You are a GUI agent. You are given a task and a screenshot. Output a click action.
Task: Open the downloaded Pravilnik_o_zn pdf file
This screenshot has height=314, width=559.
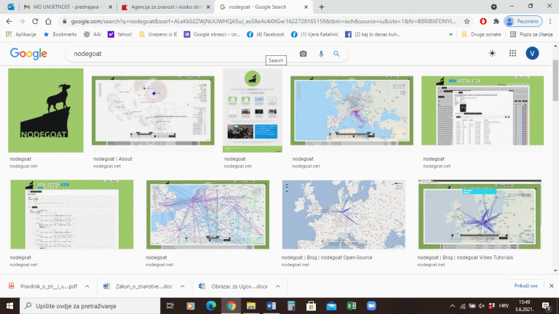43,286
